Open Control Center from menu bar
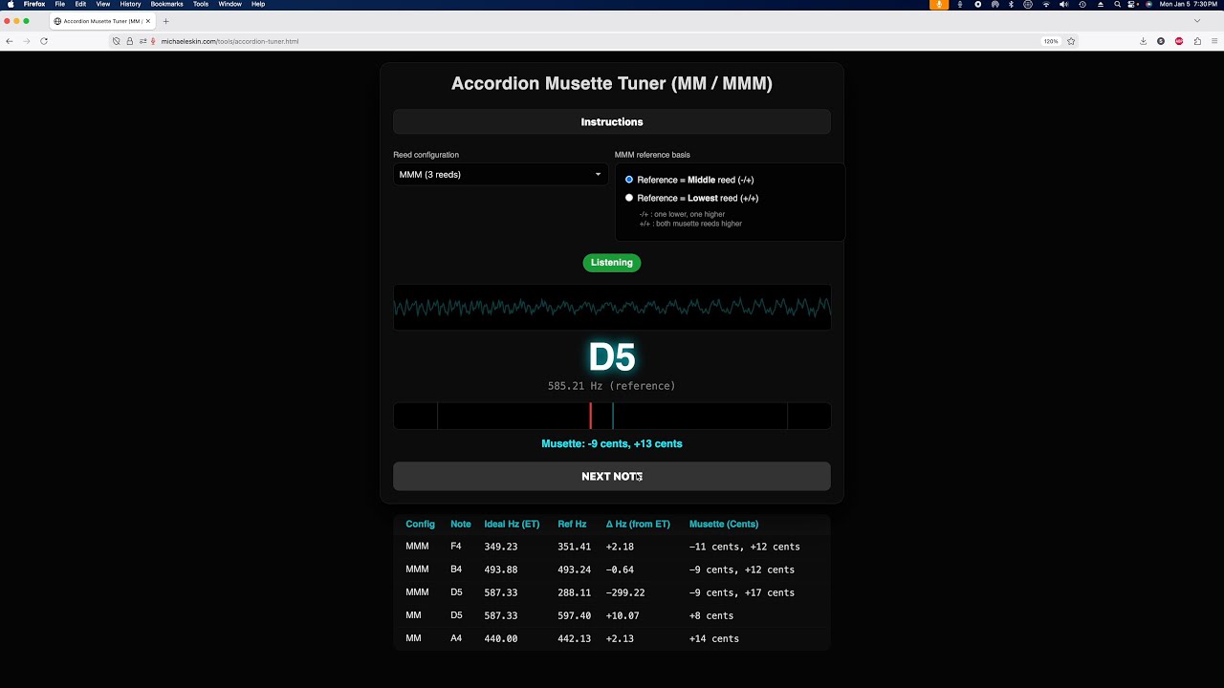This screenshot has width=1224, height=688. click(1132, 4)
